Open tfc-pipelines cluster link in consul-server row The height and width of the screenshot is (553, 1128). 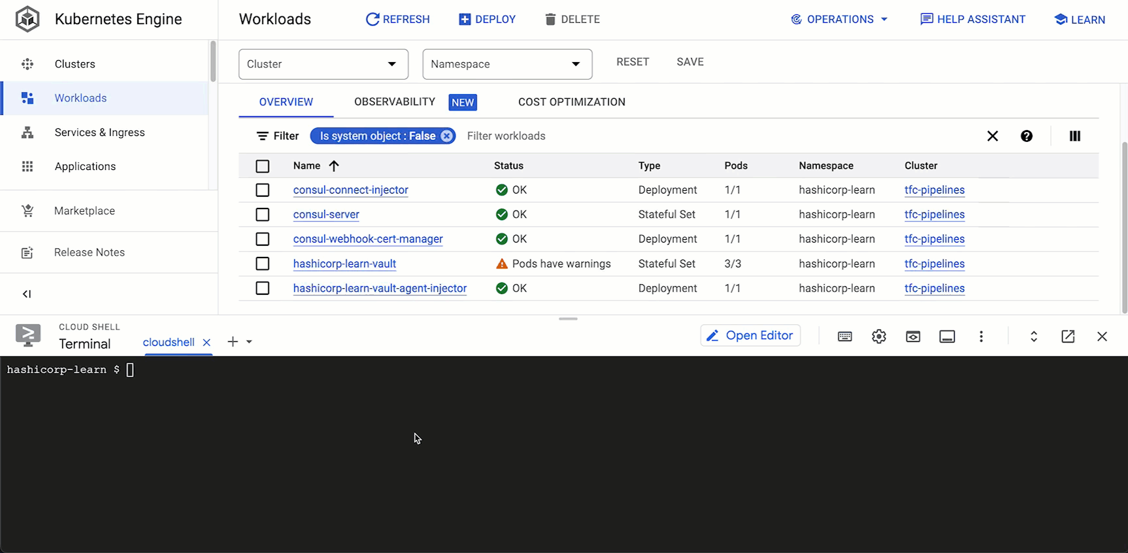[x=935, y=214]
